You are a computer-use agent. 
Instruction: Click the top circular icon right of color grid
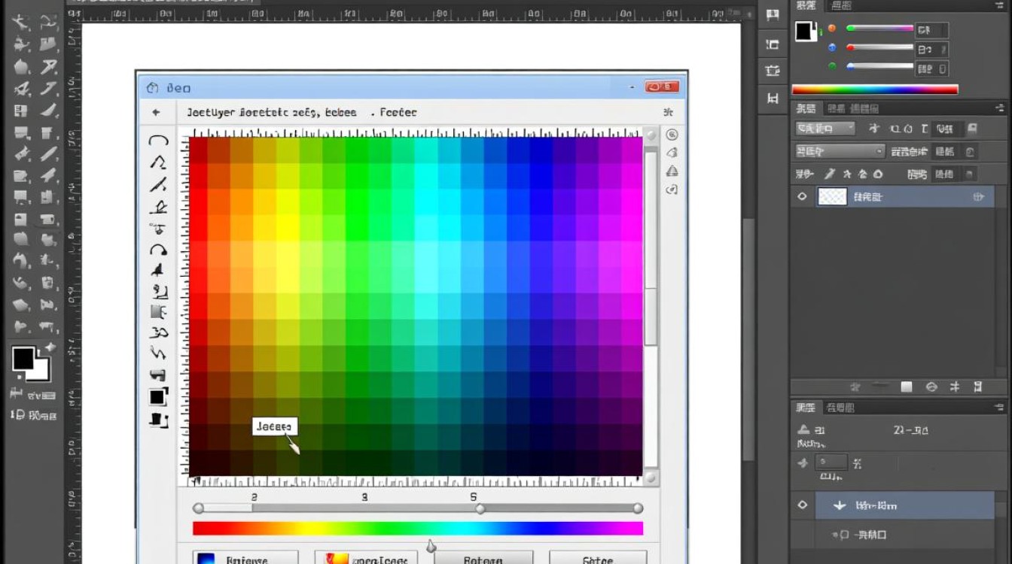pos(672,135)
